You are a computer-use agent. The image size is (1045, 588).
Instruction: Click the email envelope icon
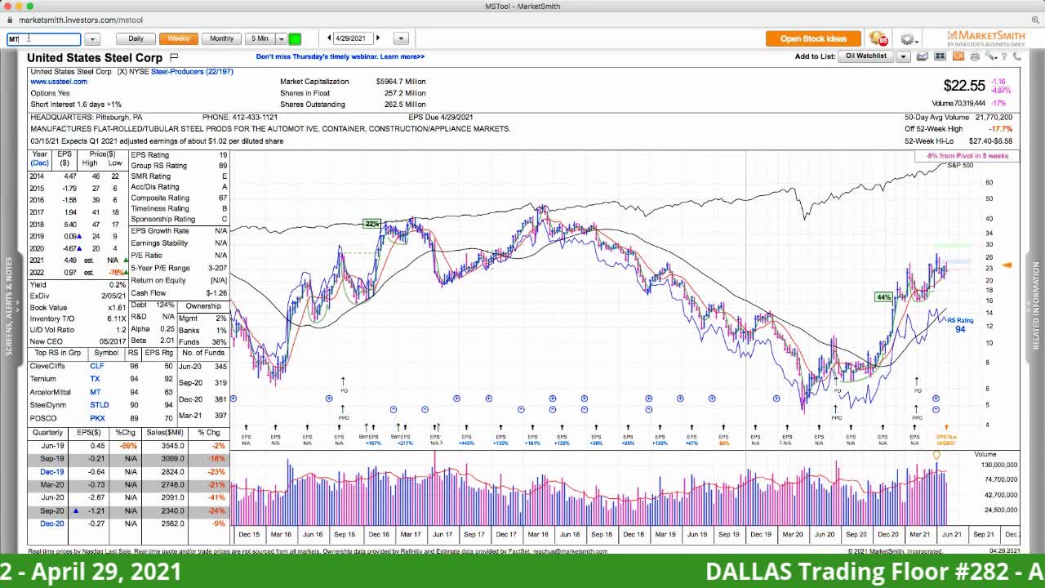click(923, 56)
